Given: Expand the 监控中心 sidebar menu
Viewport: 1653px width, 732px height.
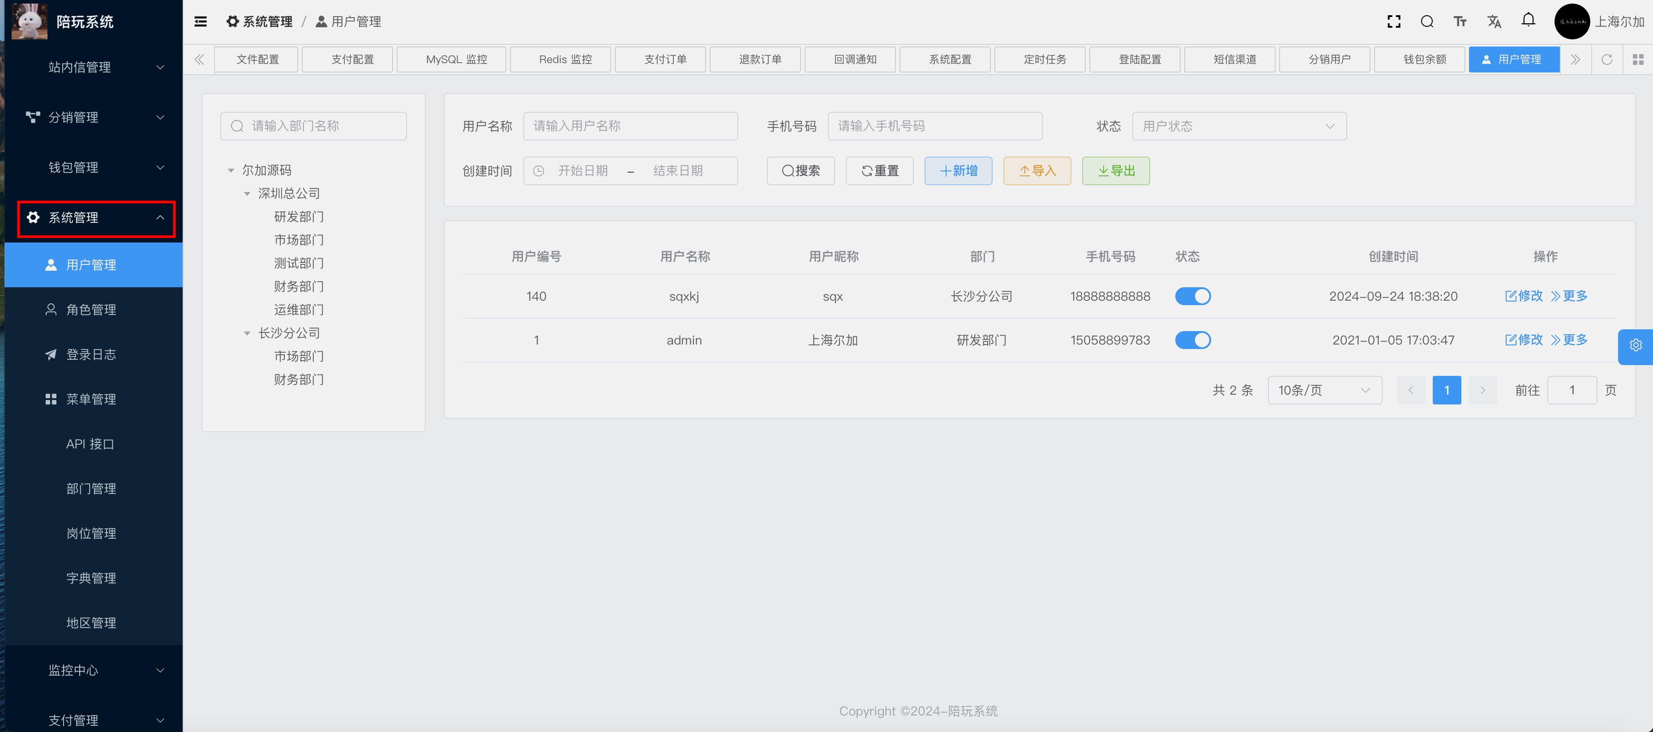Looking at the screenshot, I should pos(94,670).
